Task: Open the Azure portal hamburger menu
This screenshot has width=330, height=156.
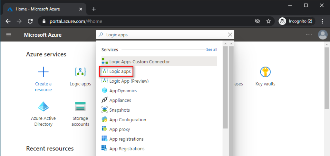Action: click(9, 35)
